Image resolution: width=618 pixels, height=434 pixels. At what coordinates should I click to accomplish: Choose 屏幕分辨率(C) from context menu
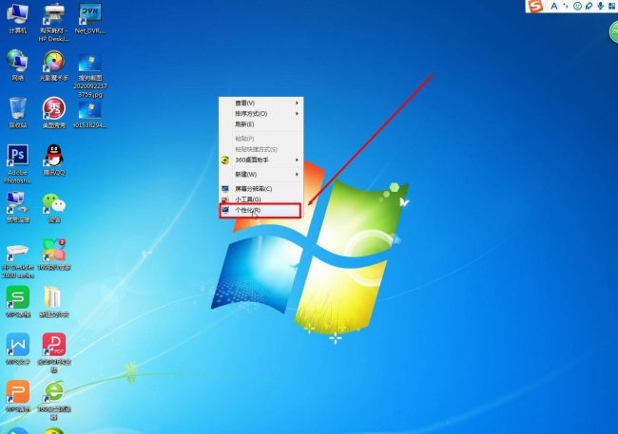(x=261, y=189)
